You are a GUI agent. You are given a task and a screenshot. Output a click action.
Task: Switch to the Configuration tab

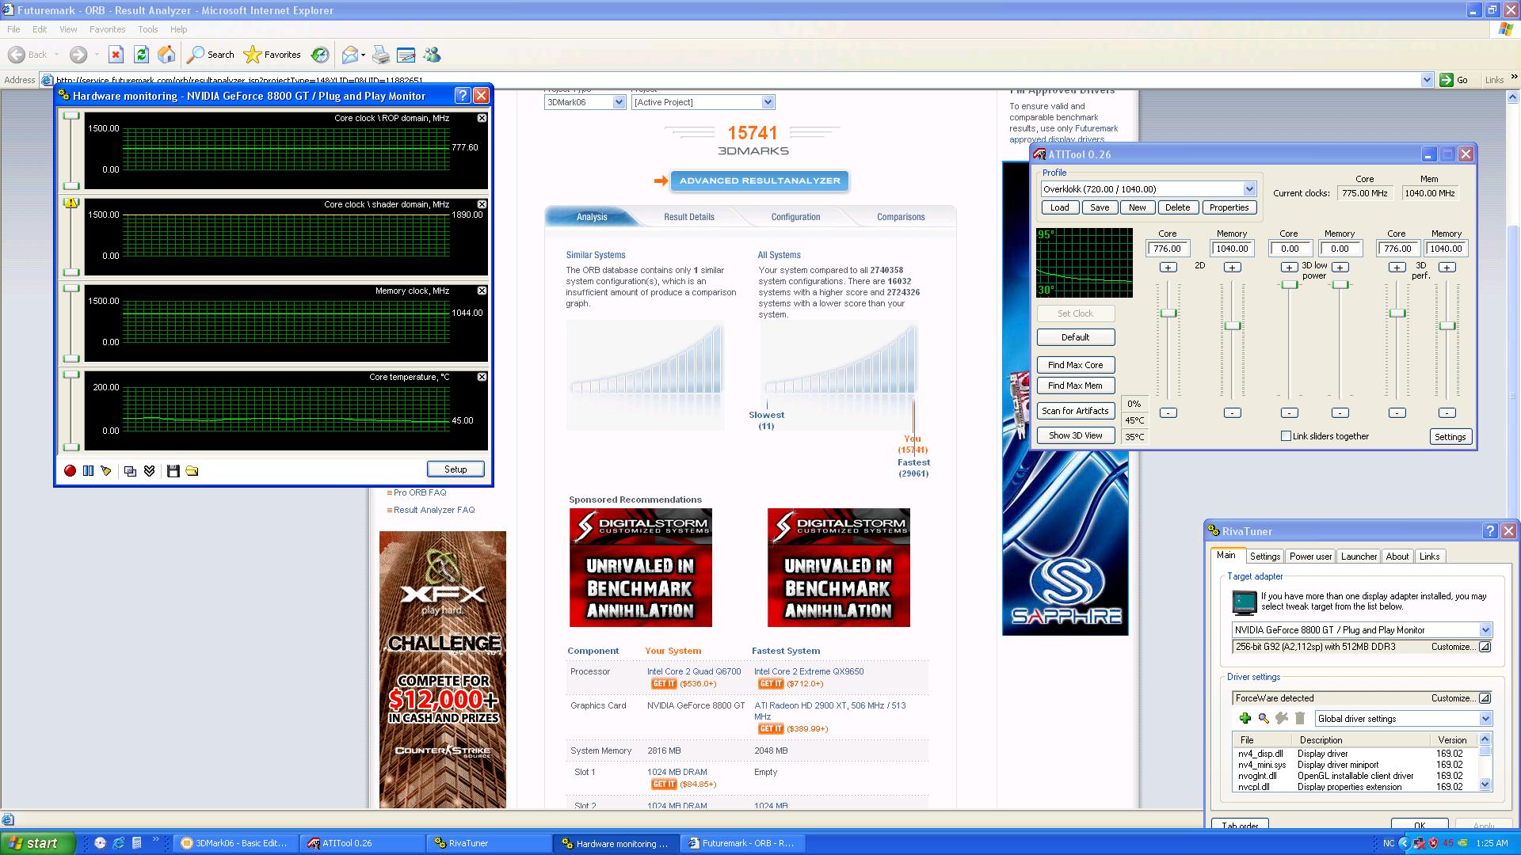795,217
